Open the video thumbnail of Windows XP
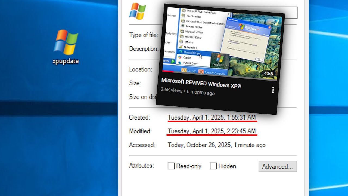 point(222,44)
